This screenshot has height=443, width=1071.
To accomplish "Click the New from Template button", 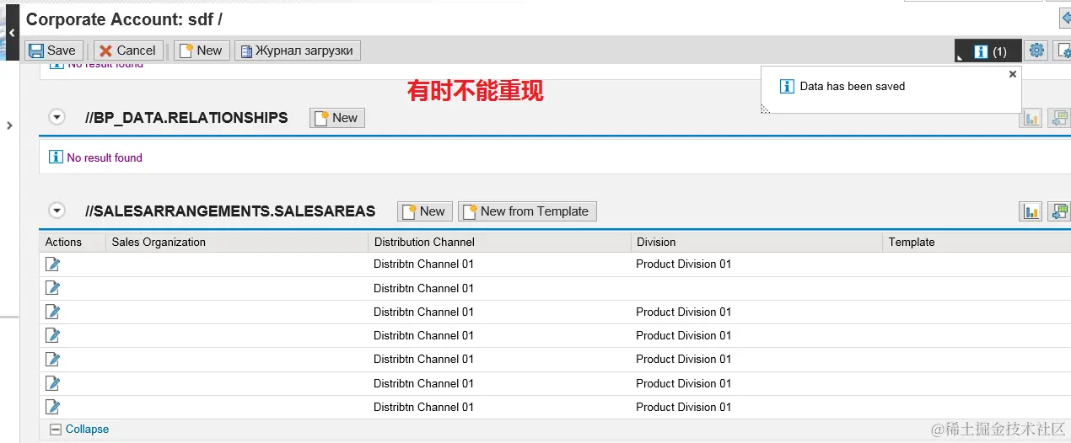I will (527, 211).
